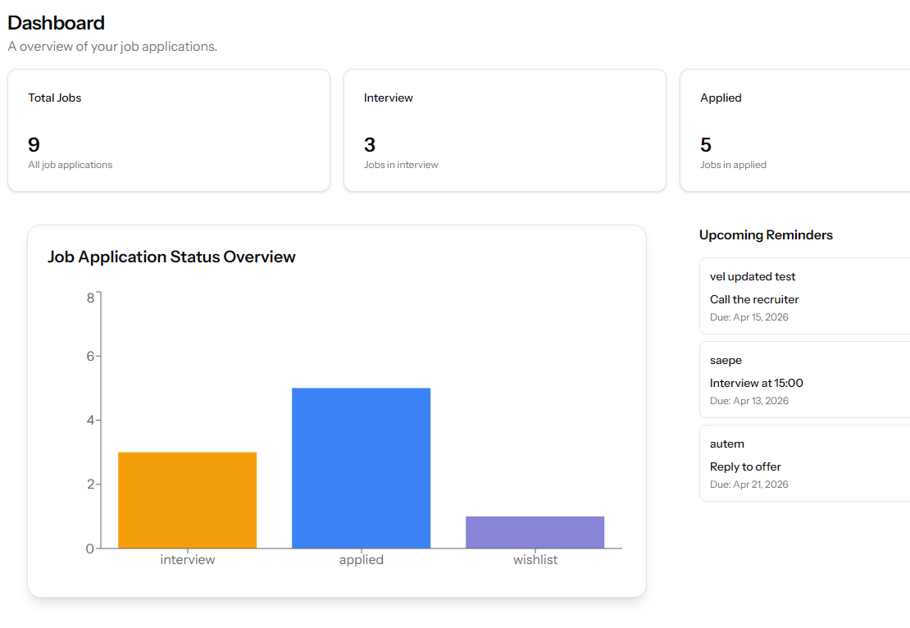Click the y-axis tick label 8
The height and width of the screenshot is (628, 910).
coord(90,298)
